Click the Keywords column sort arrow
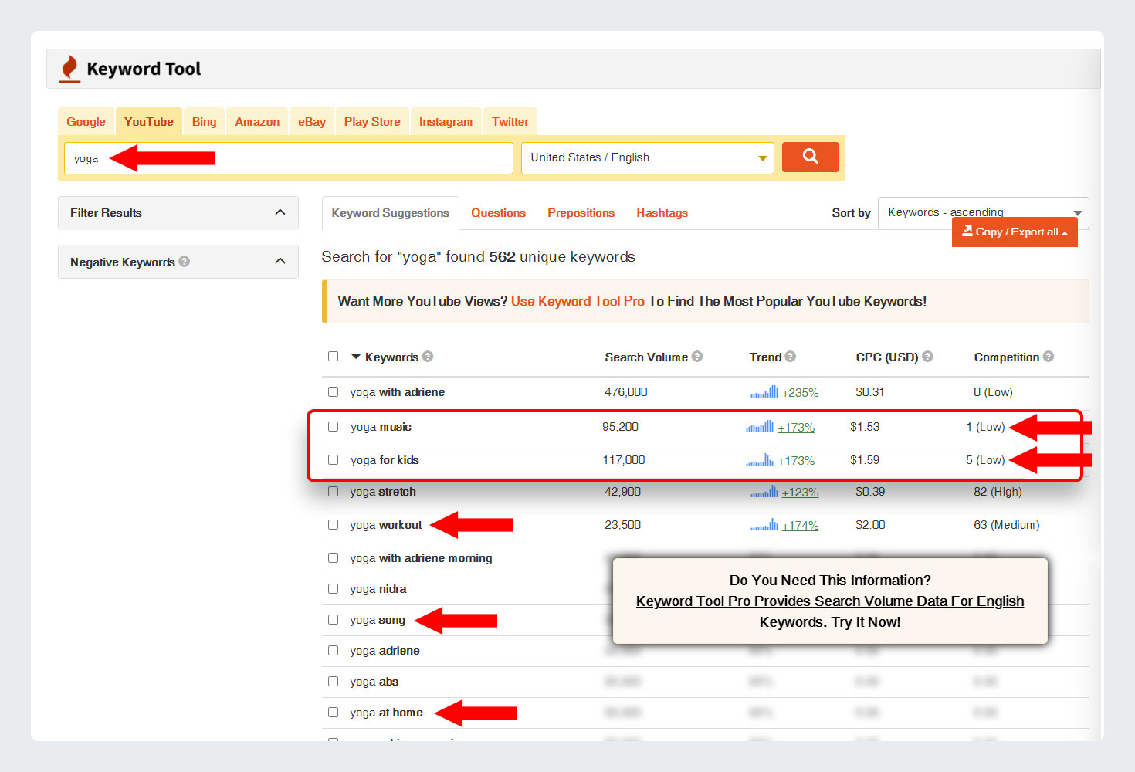Screen dimensions: 1135x772 click(x=356, y=357)
